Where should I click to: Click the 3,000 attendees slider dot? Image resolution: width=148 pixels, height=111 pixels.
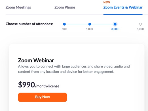pos(115,24)
